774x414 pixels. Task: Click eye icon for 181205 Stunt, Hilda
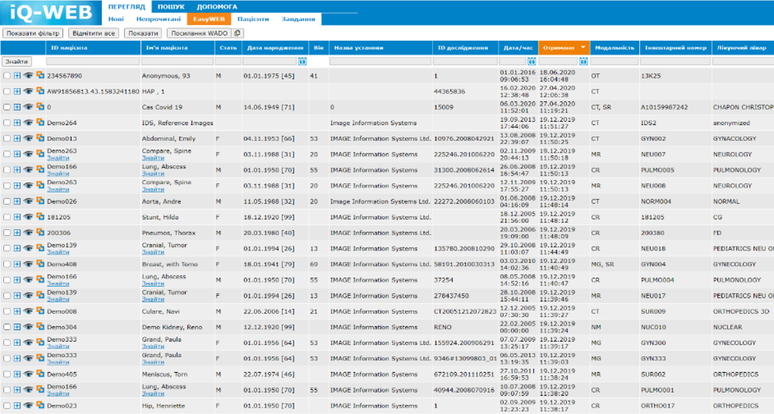(x=28, y=217)
